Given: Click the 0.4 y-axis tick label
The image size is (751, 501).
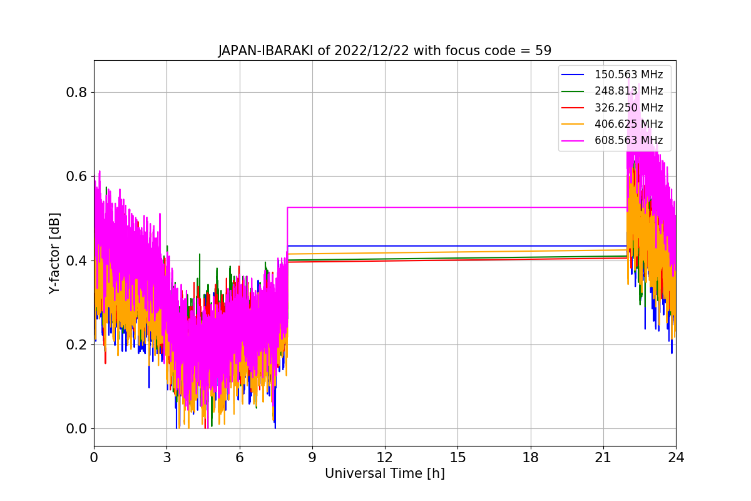Looking at the screenshot, I should tap(76, 261).
